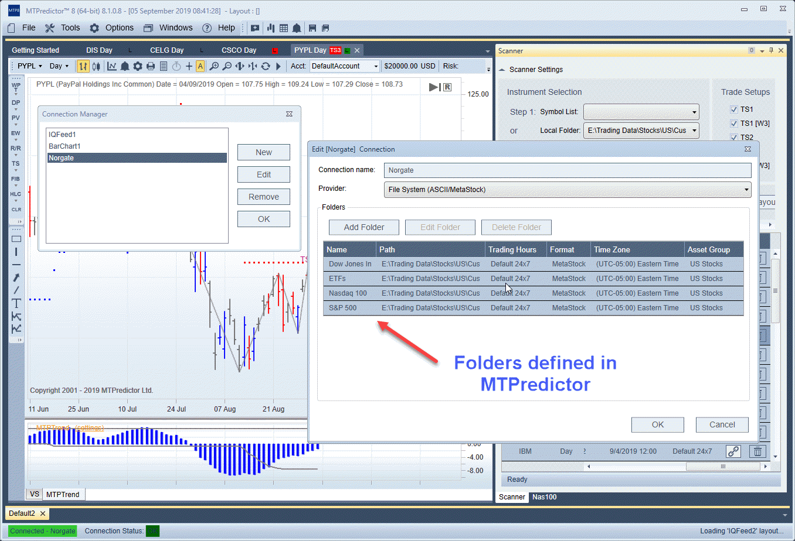Collapse the Scanner Settings section
The image size is (795, 541).
(502, 70)
